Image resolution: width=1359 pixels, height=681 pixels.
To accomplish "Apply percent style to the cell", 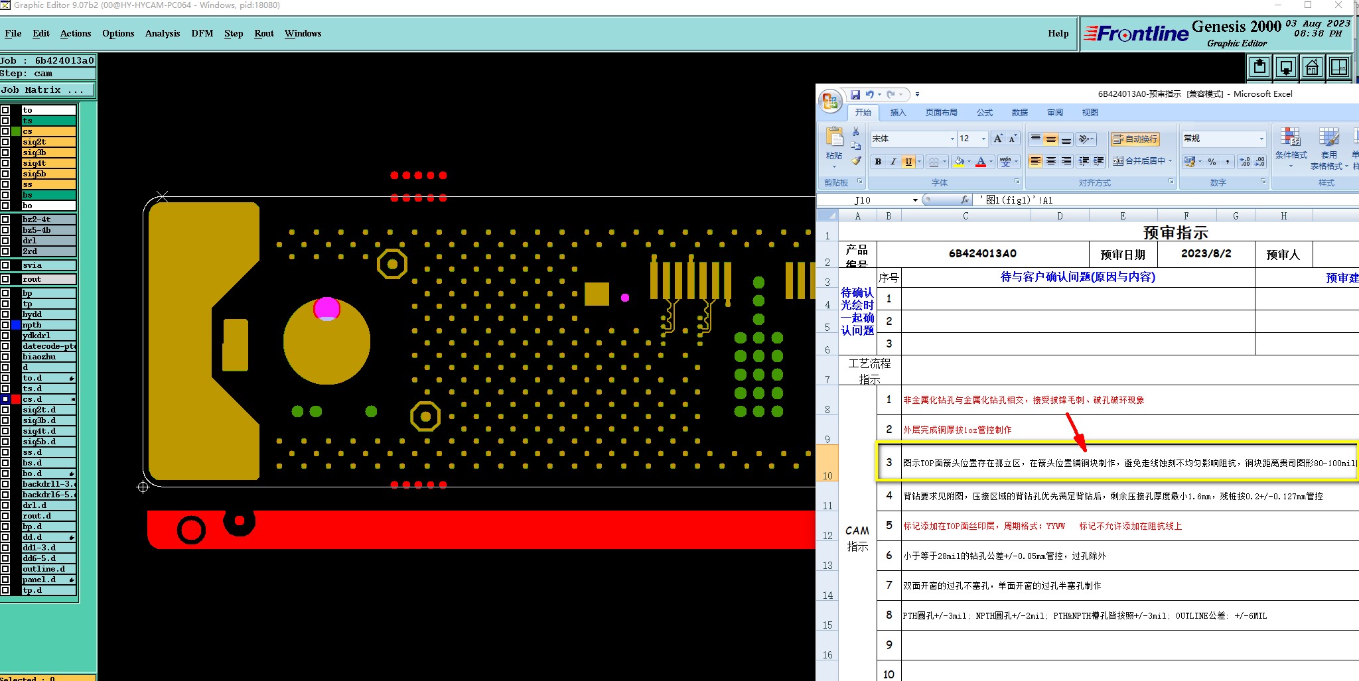I will tap(1212, 161).
